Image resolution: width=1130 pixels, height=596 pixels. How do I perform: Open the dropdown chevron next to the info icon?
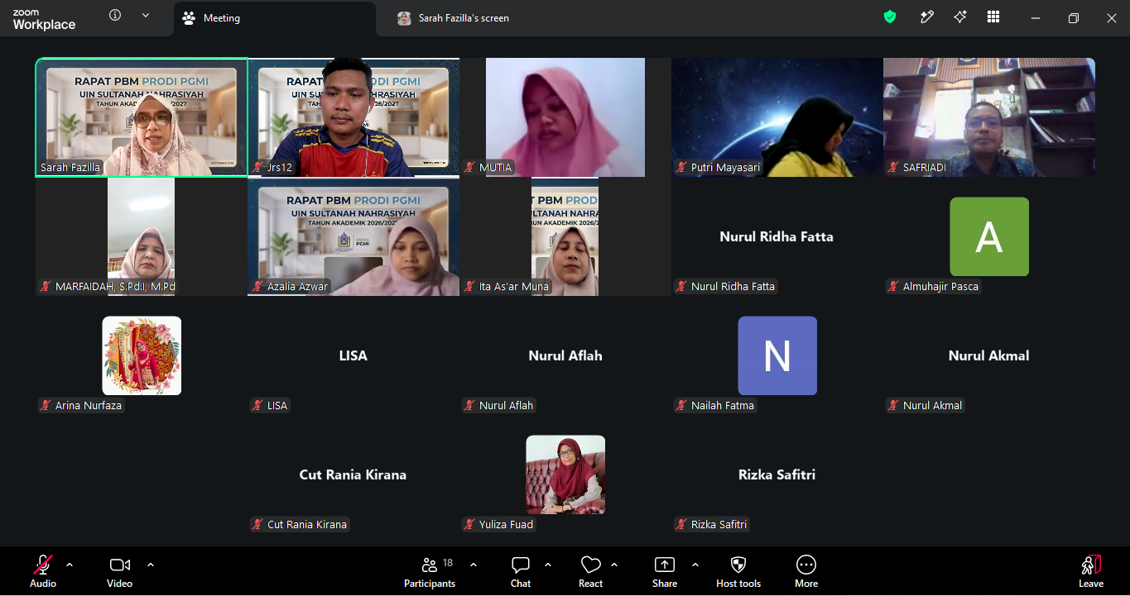(146, 15)
